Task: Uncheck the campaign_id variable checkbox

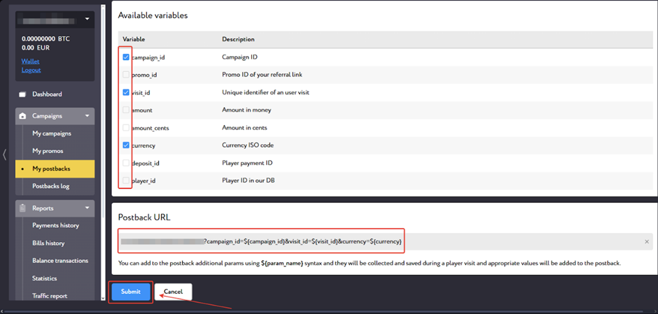Action: 126,57
